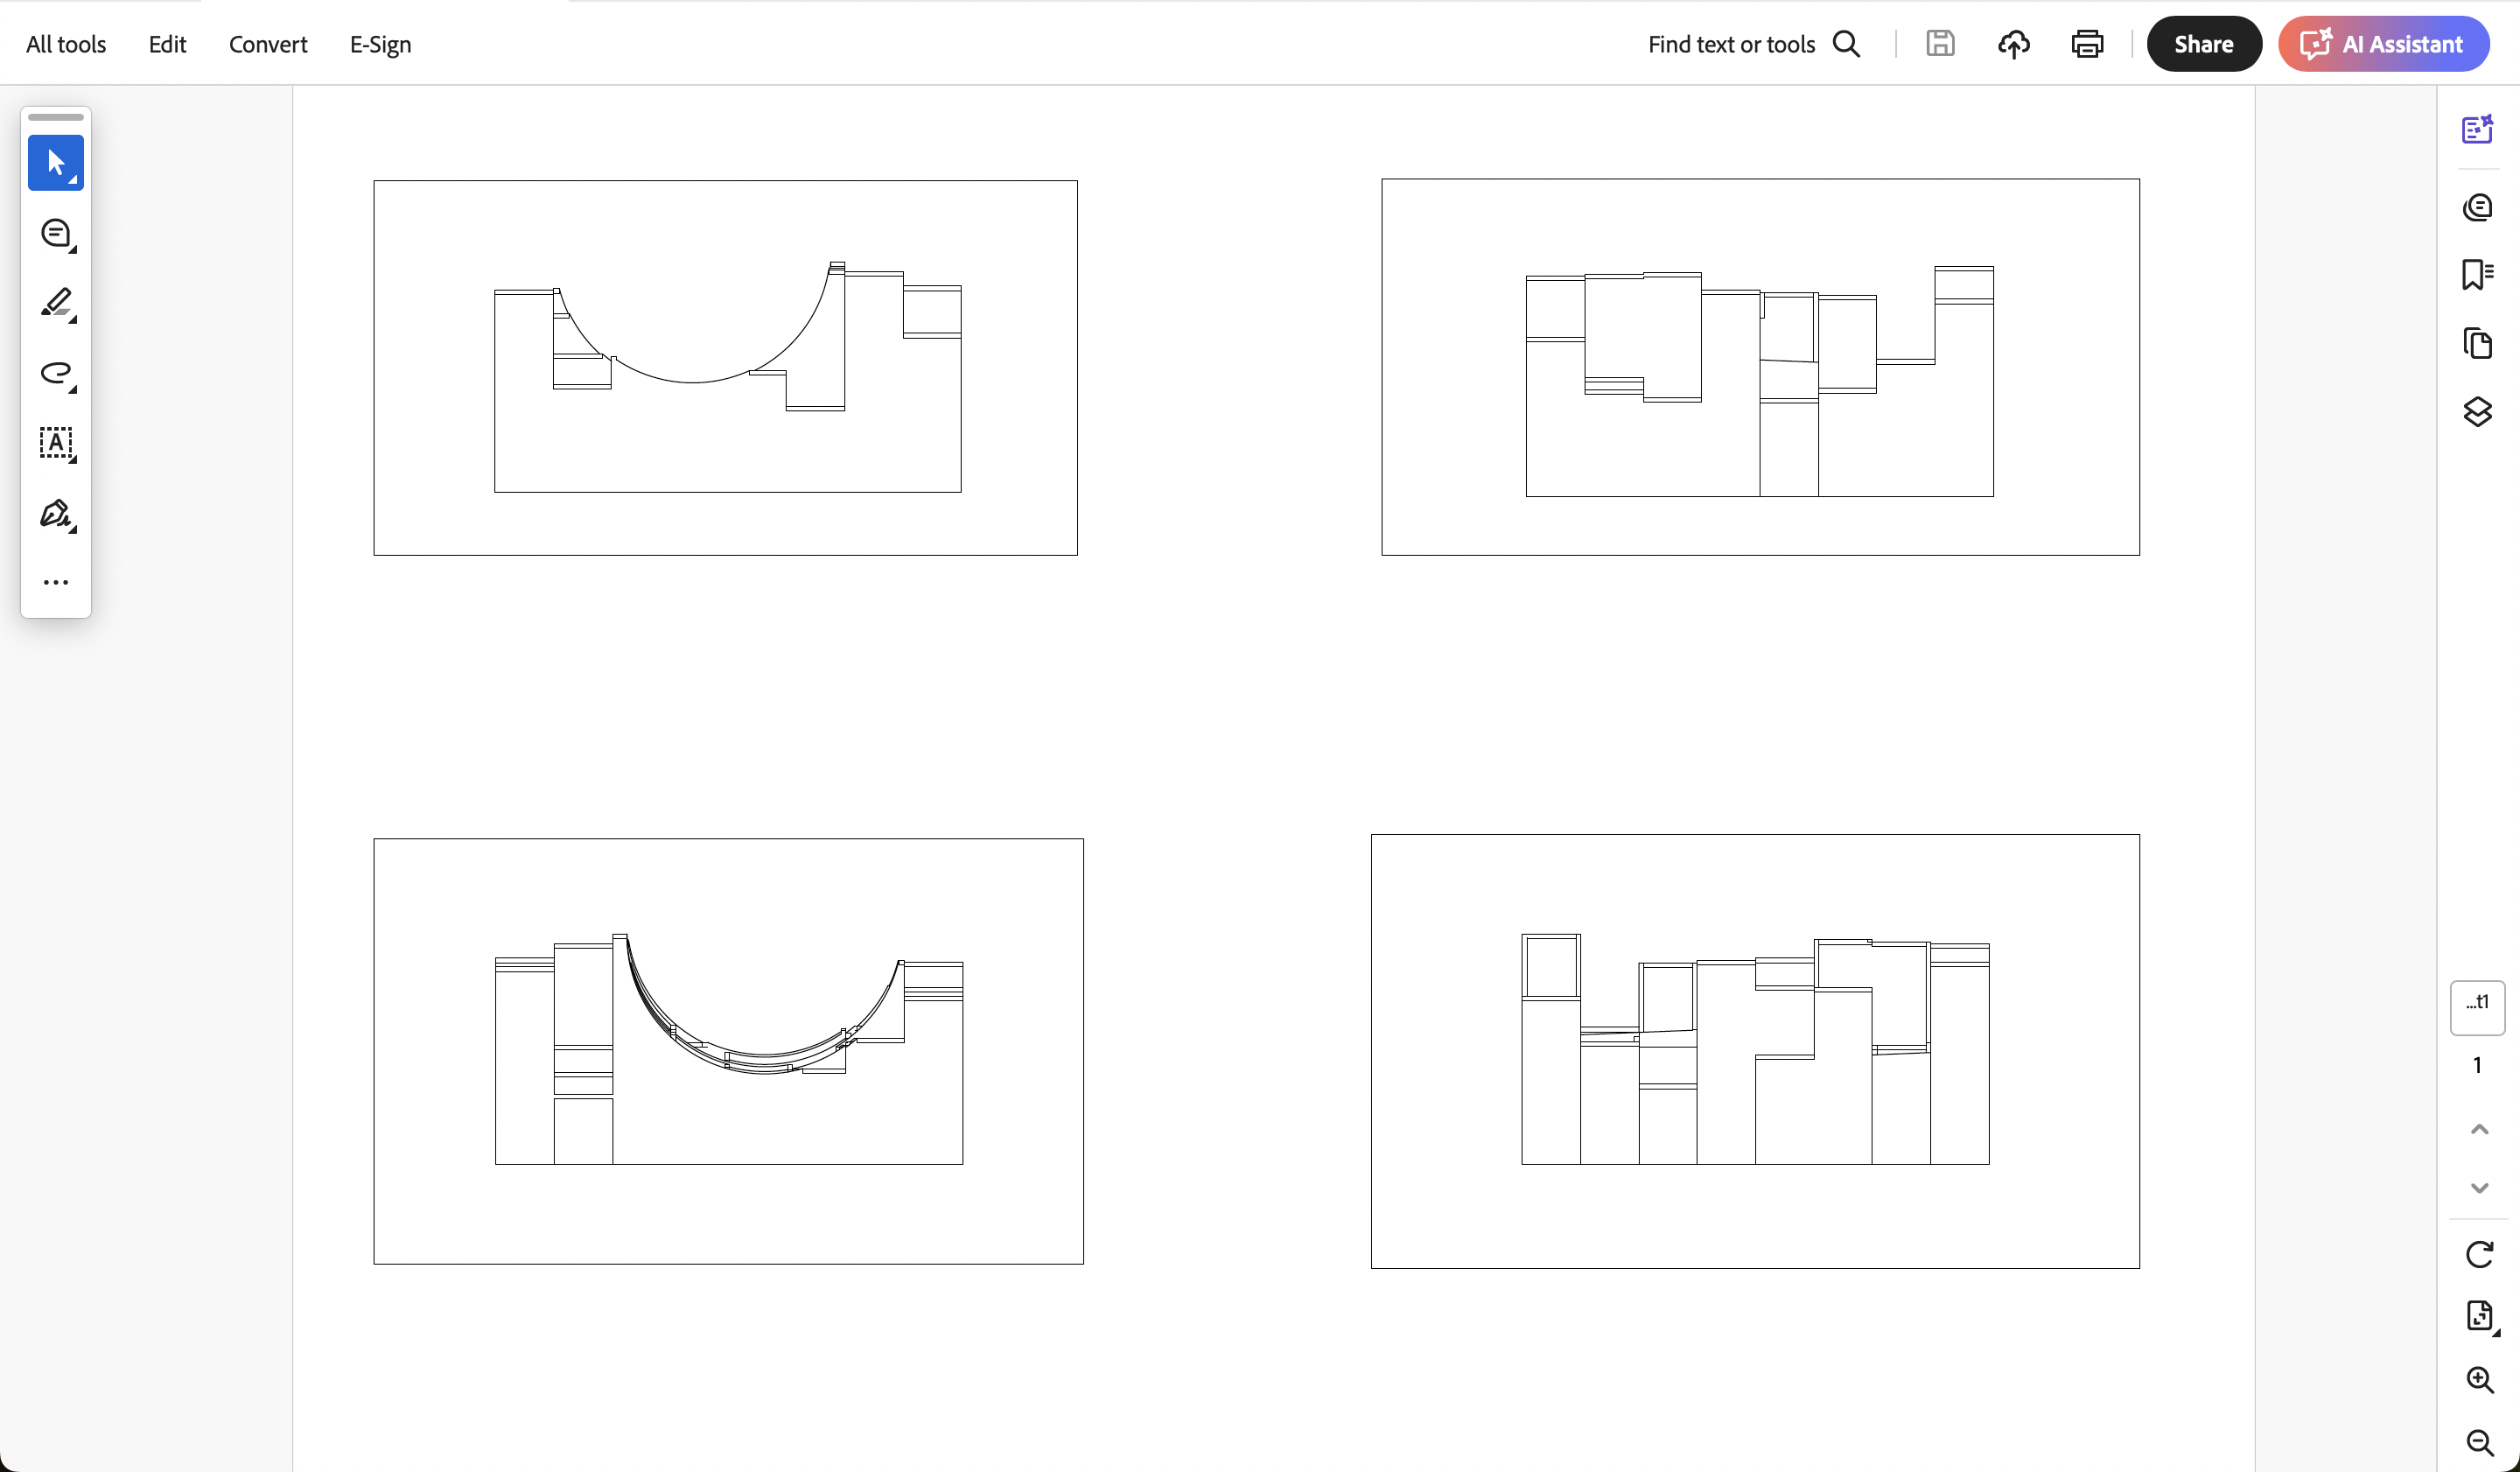This screenshot has width=2520, height=1472.
Task: Open the Layers panel
Action: click(x=2478, y=411)
